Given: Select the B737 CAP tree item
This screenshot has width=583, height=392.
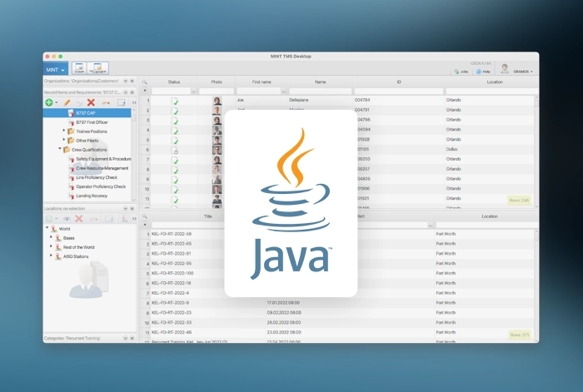Looking at the screenshot, I should coord(87,113).
